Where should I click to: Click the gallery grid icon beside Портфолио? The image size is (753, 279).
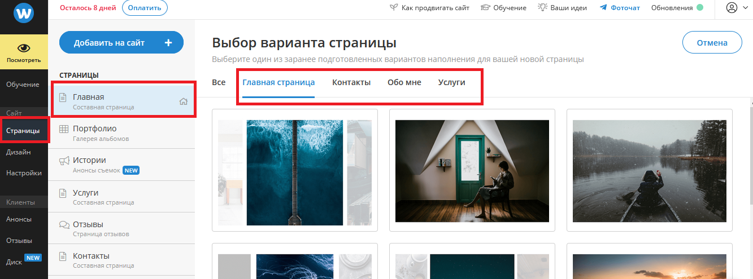tap(64, 129)
